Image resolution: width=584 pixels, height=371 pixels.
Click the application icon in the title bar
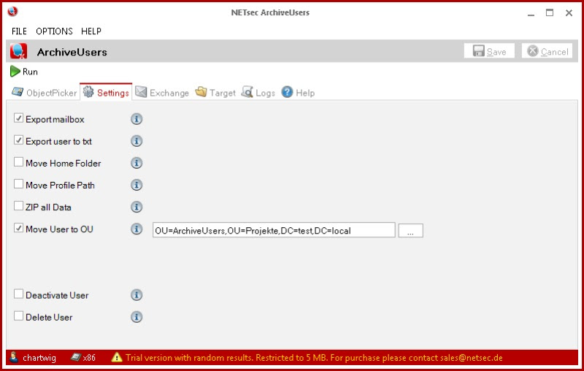pos(12,12)
